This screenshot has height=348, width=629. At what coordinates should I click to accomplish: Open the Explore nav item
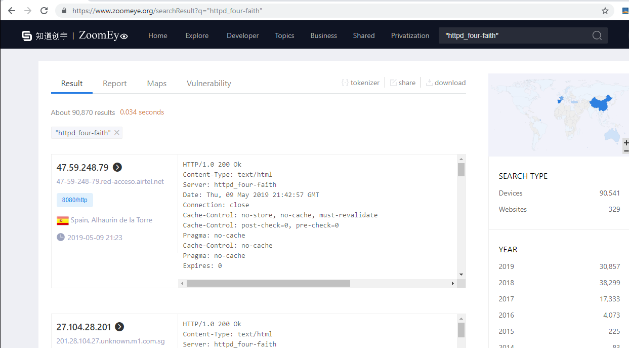197,35
